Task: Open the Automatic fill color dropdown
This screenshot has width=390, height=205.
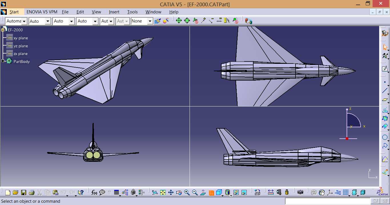Action: pyautogui.click(x=16, y=21)
